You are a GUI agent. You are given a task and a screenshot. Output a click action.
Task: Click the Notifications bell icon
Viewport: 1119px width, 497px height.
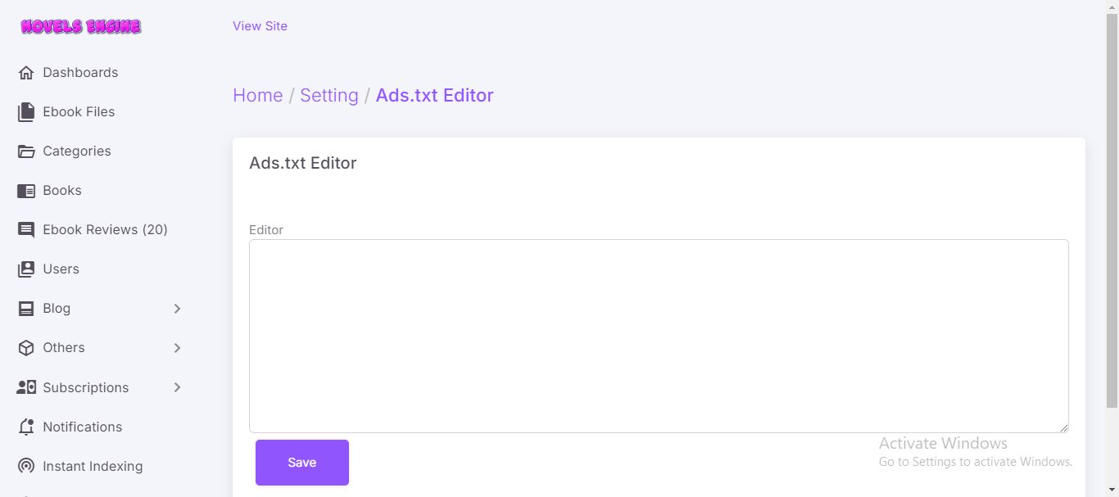coord(26,427)
